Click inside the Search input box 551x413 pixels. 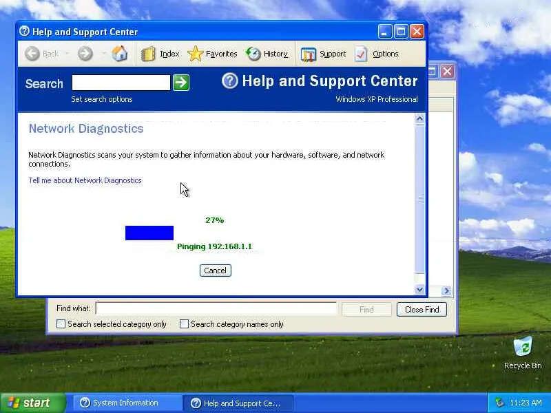pos(121,83)
